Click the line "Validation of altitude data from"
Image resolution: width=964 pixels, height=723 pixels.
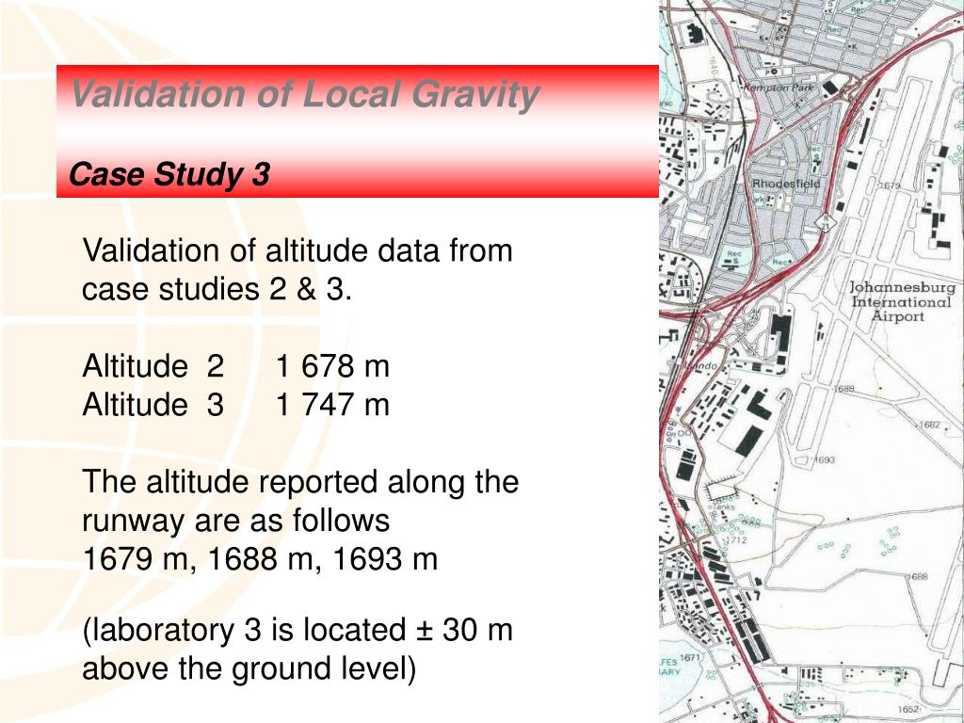[297, 250]
